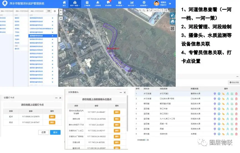Open the QR code icon on map
The image size is (240, 153).
click(x=172, y=28)
